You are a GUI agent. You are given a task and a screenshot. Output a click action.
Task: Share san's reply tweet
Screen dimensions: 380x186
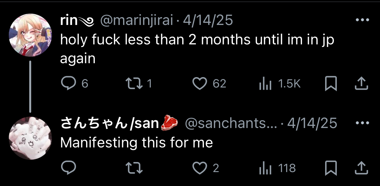click(x=361, y=168)
